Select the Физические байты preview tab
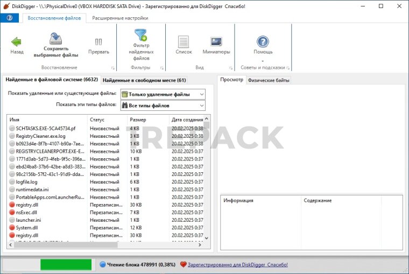This screenshot has height=274, width=409. pos(269,80)
